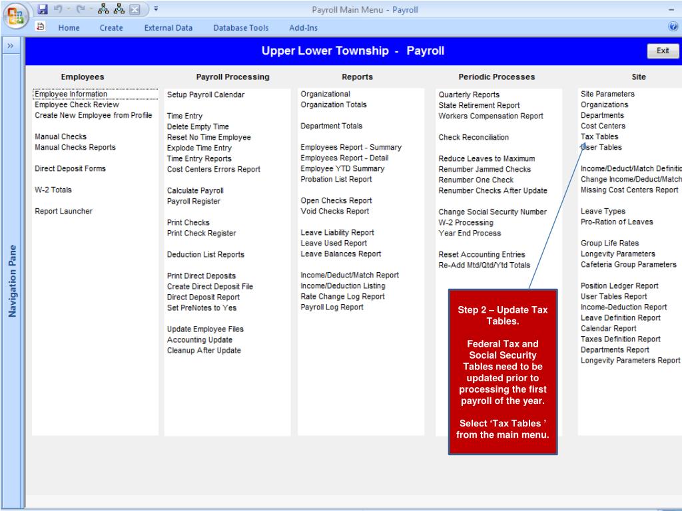The height and width of the screenshot is (511, 682).
Task: Click the Help question mark icon
Action: [673, 27]
